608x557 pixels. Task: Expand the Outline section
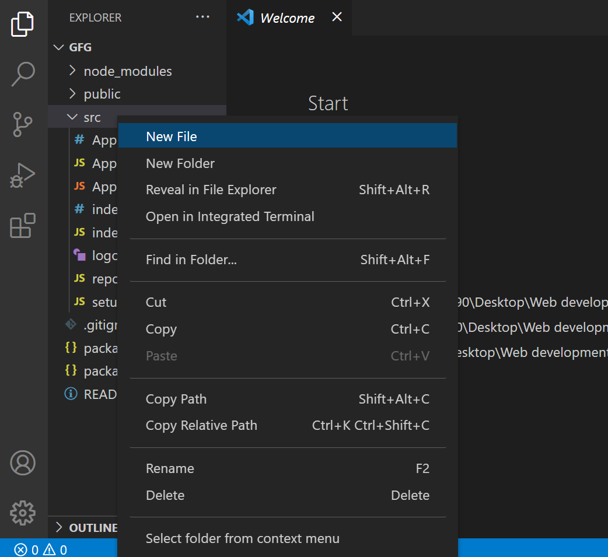[x=88, y=527]
